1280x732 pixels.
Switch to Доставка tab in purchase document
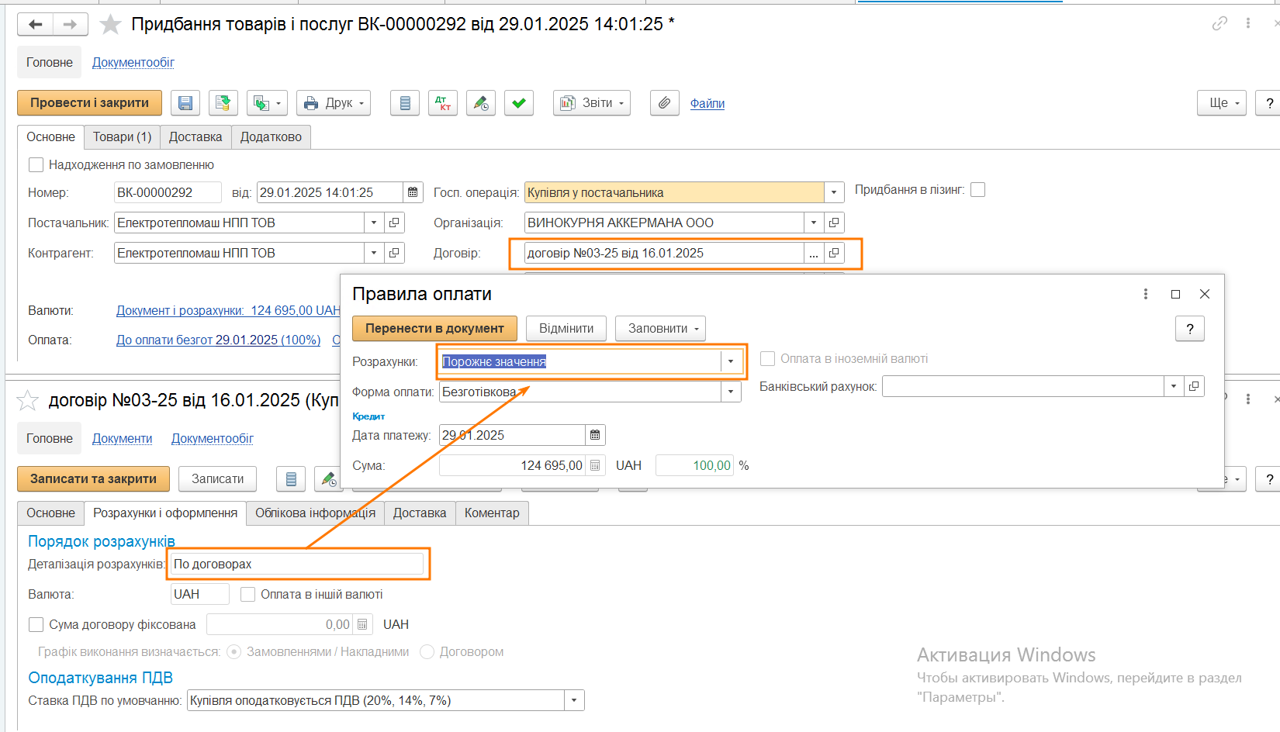pyautogui.click(x=195, y=136)
